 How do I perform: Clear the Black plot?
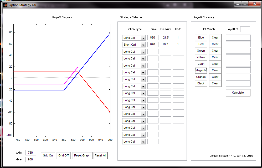click(215, 83)
